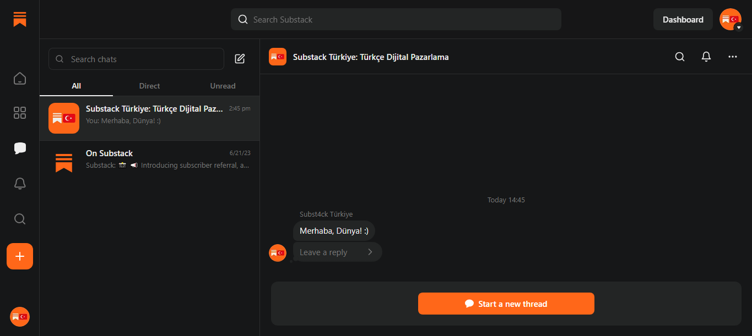Focus the Search Substack field
This screenshot has width=752, height=336.
pyautogui.click(x=396, y=19)
